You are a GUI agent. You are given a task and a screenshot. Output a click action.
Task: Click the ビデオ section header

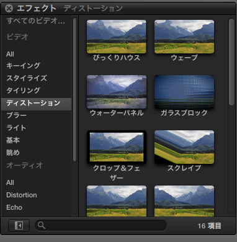[17, 37]
